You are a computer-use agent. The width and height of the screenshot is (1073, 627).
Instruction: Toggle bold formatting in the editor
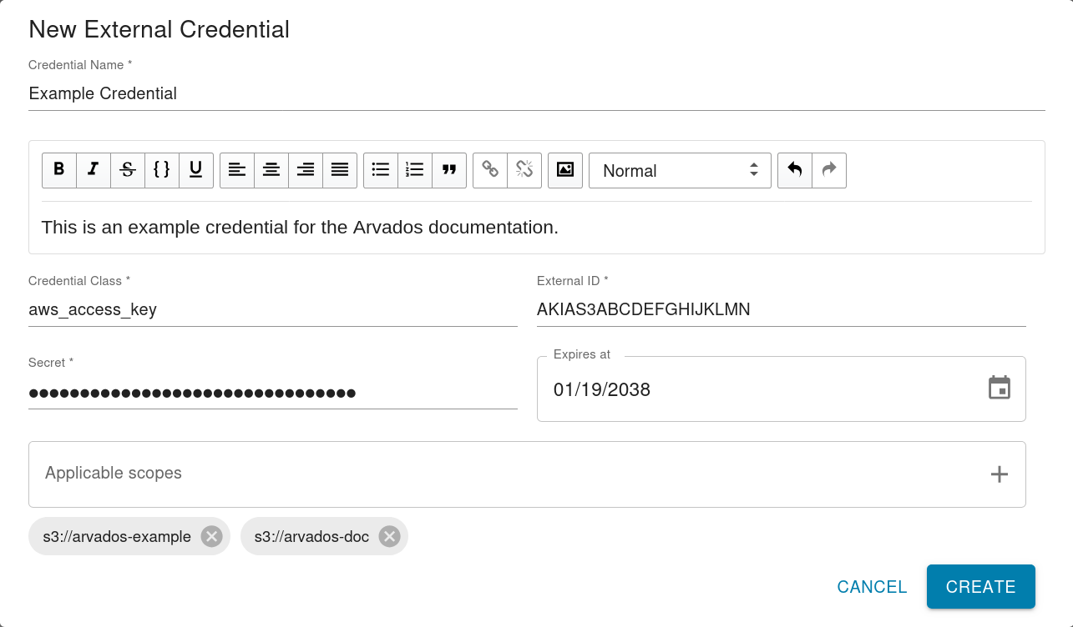click(x=59, y=170)
